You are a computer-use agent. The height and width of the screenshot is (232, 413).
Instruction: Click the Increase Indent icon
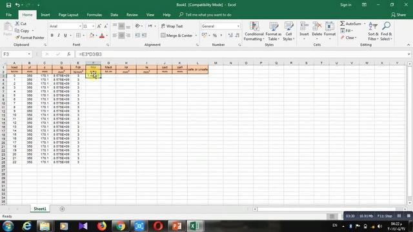point(144,35)
